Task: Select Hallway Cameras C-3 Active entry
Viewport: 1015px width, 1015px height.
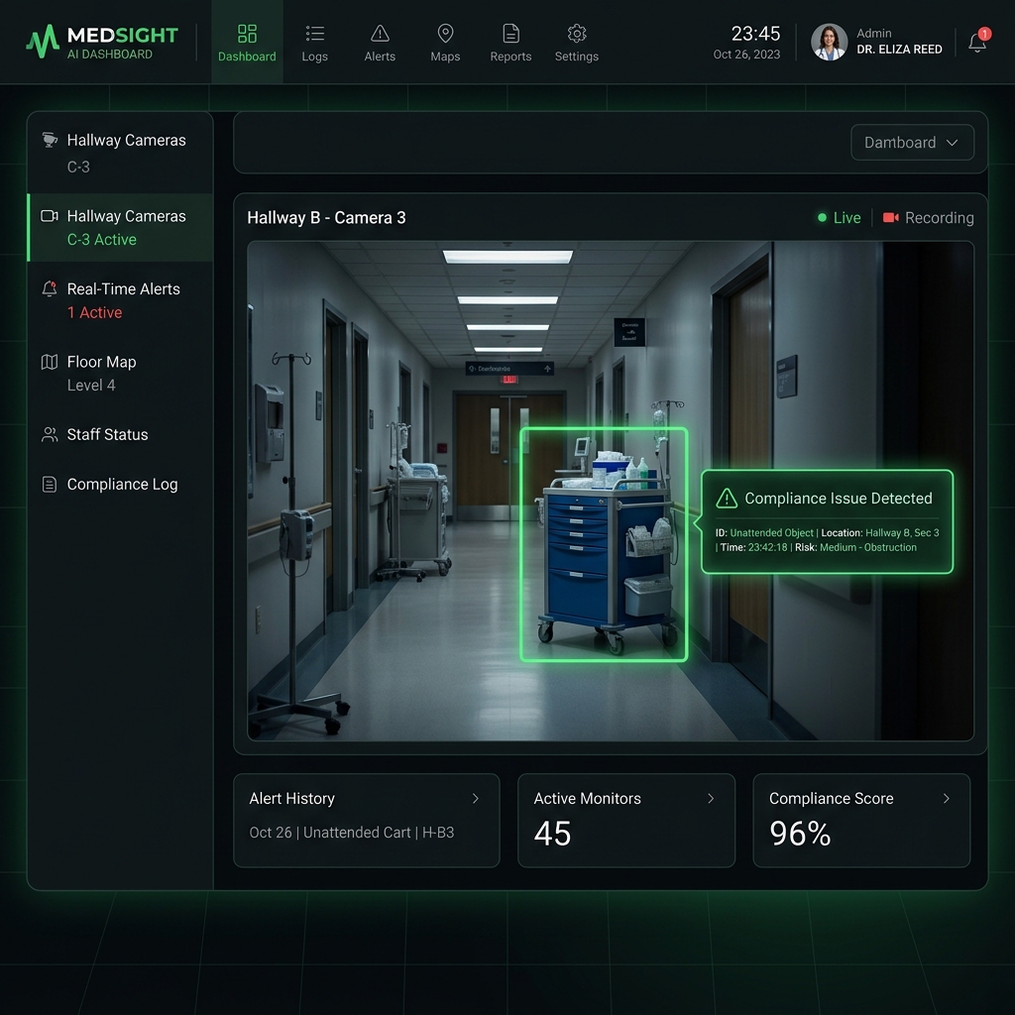Action: (119, 227)
